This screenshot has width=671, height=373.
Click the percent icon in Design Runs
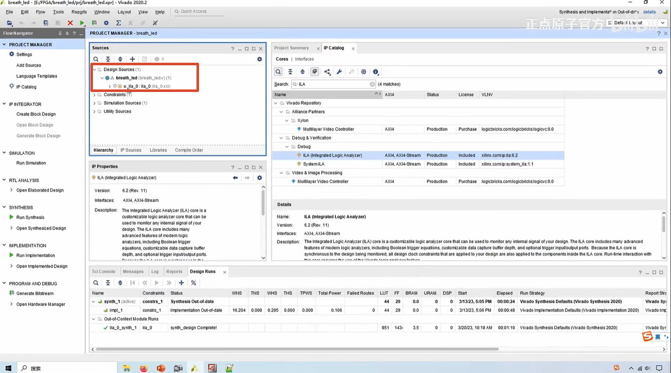point(194,283)
